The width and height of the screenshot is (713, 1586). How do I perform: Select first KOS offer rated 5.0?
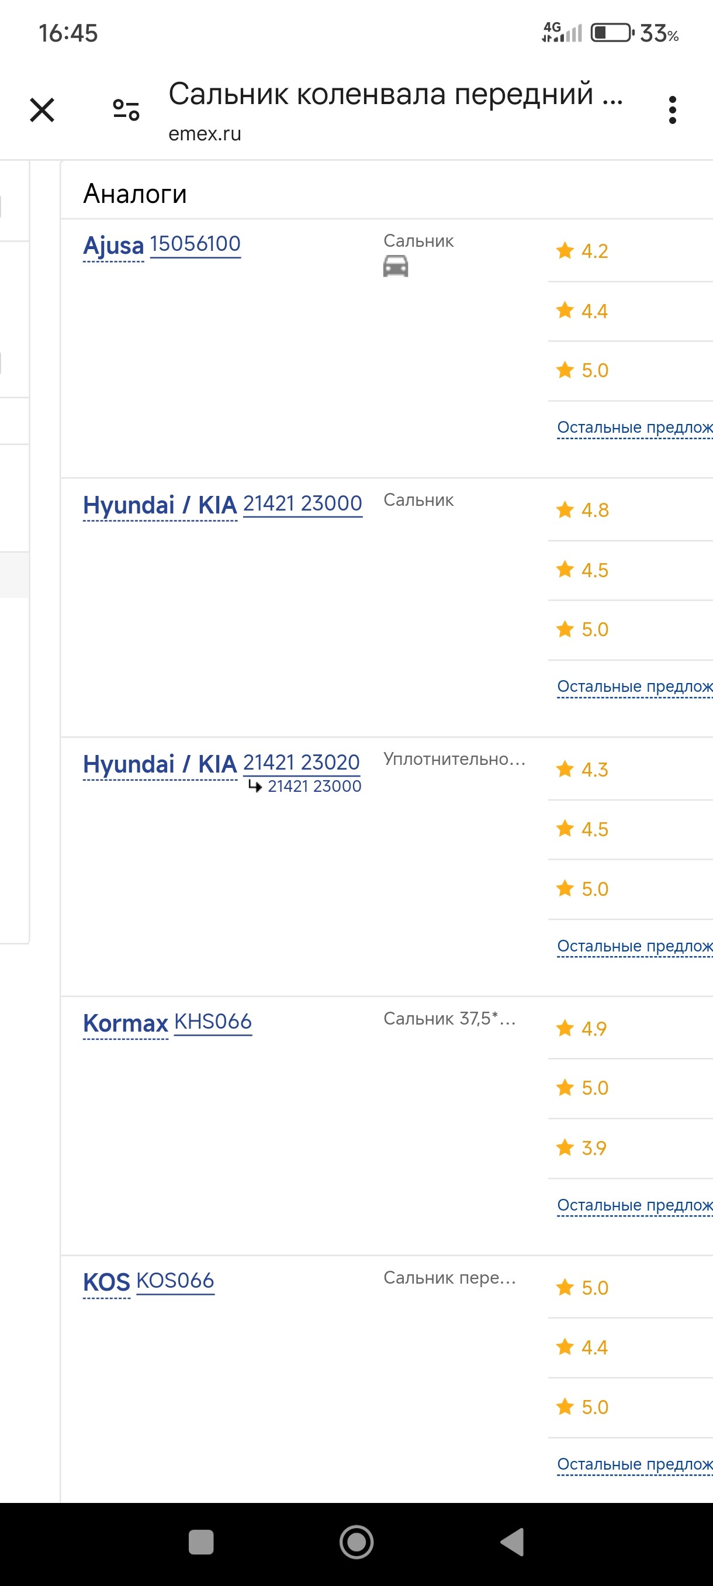click(x=631, y=1288)
